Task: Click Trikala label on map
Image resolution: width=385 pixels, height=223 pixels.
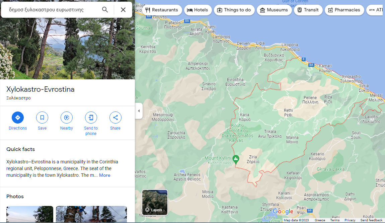Action: coord(270,134)
